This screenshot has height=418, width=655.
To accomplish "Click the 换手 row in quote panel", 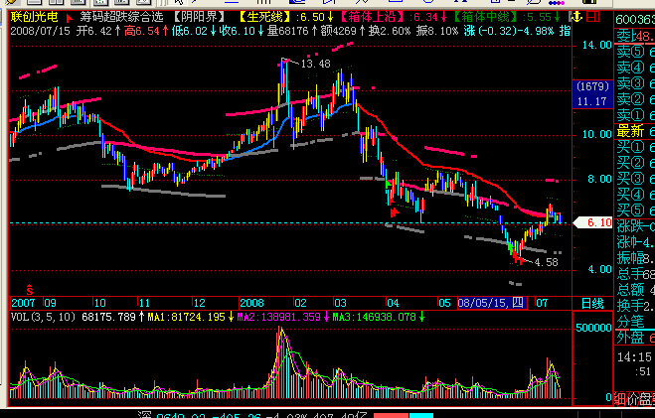I will click(635, 306).
